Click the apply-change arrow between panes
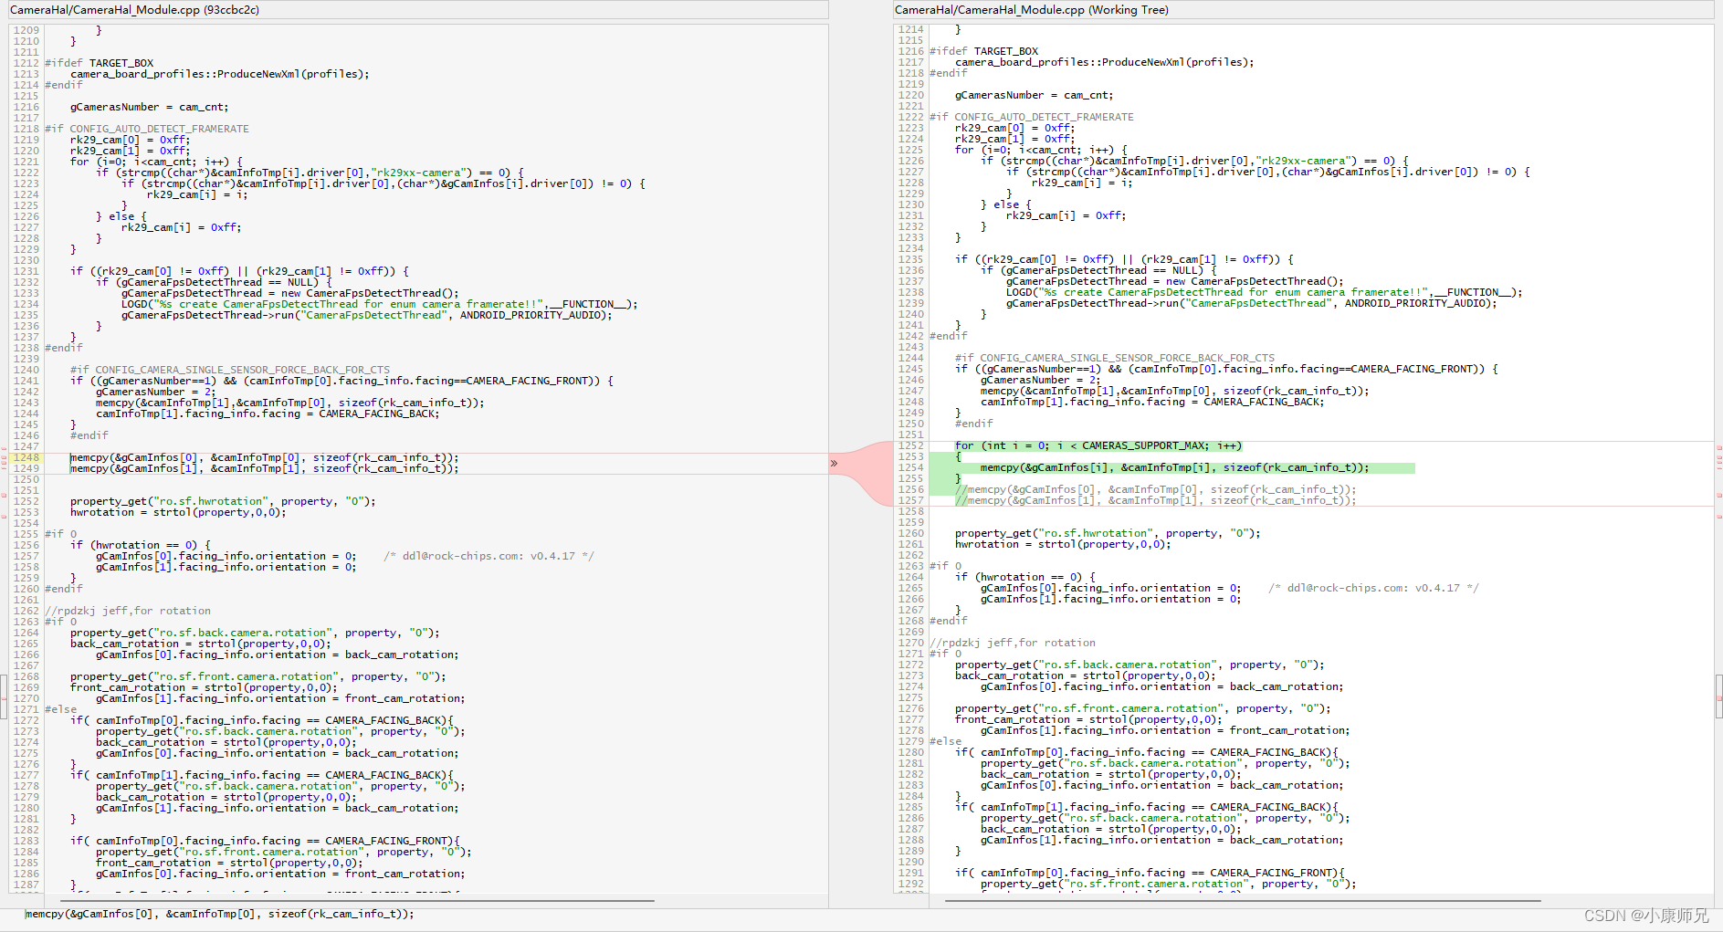 (x=834, y=464)
